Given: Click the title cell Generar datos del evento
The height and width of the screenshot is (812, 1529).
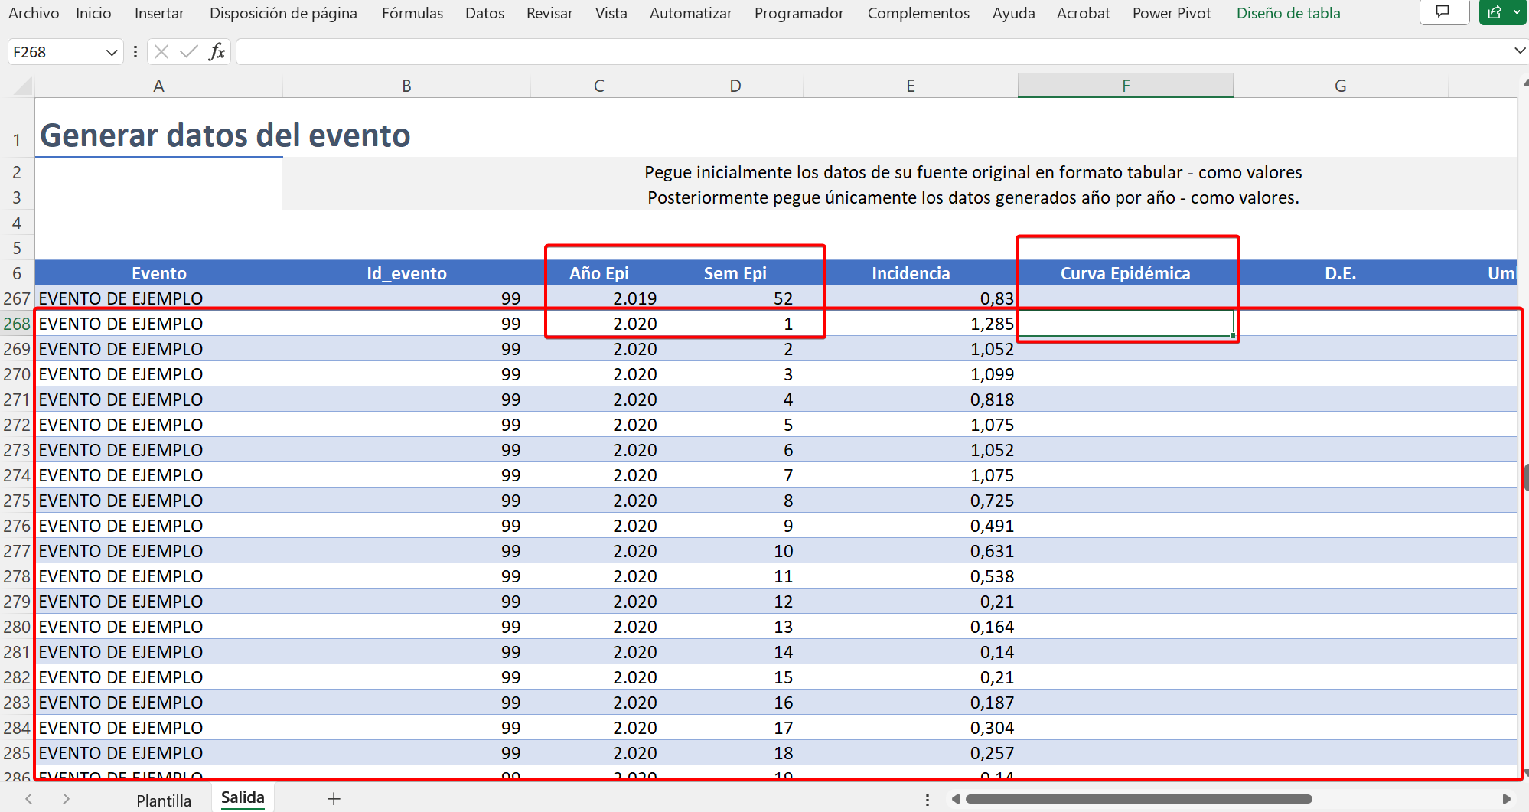Looking at the screenshot, I should click(225, 135).
